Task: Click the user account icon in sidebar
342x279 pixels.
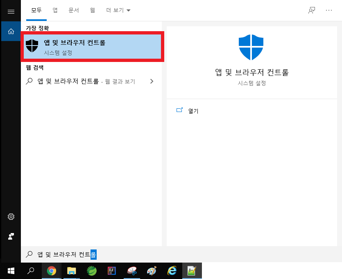Action: pyautogui.click(x=11, y=236)
